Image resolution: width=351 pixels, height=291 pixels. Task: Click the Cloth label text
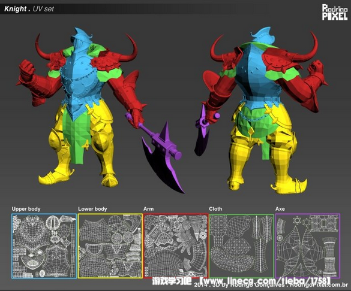[215, 209]
